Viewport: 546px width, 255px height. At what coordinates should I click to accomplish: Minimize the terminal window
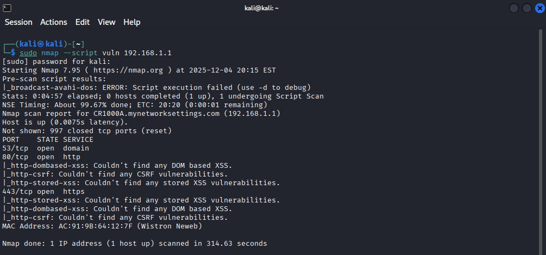click(x=514, y=8)
